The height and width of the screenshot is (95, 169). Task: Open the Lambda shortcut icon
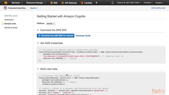(x=82, y=3)
